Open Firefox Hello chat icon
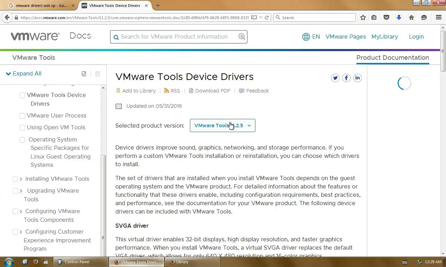This screenshot has height=267, width=446. pyautogui.click(x=424, y=17)
